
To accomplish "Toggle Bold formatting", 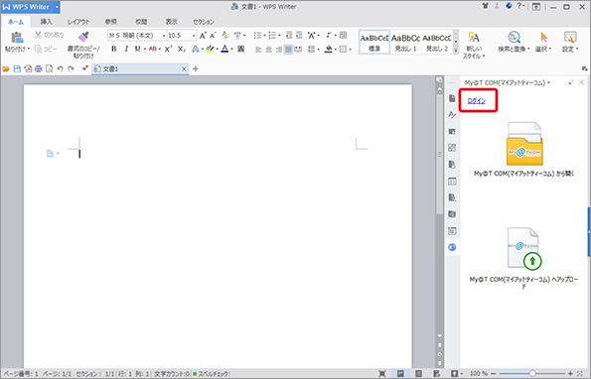I will point(114,49).
